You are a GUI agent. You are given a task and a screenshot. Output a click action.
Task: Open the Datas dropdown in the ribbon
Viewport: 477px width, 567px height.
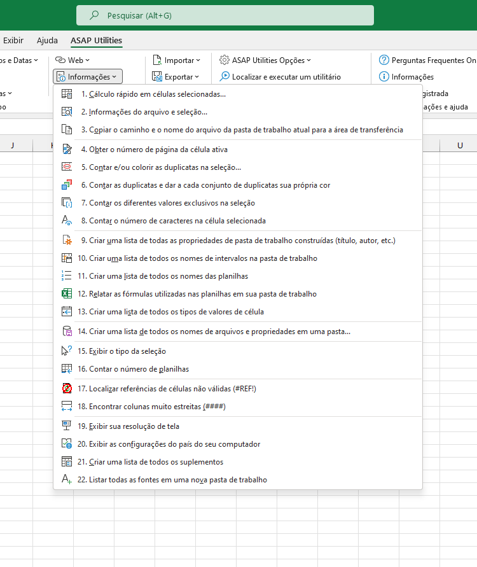point(19,60)
